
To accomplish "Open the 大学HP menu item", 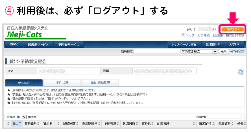I will [x=234, y=45].
